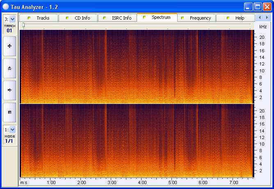274x189 pixels.
Task: Click inside the upper channel spectrogram
Action: click(135, 66)
